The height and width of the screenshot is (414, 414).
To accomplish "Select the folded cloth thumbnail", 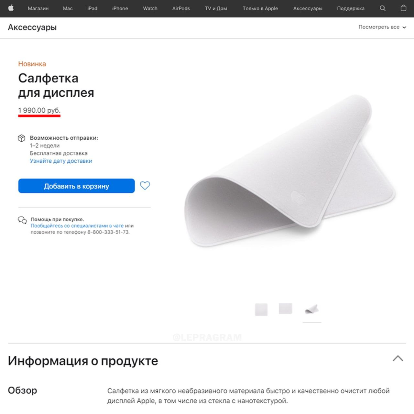I will coord(312,310).
